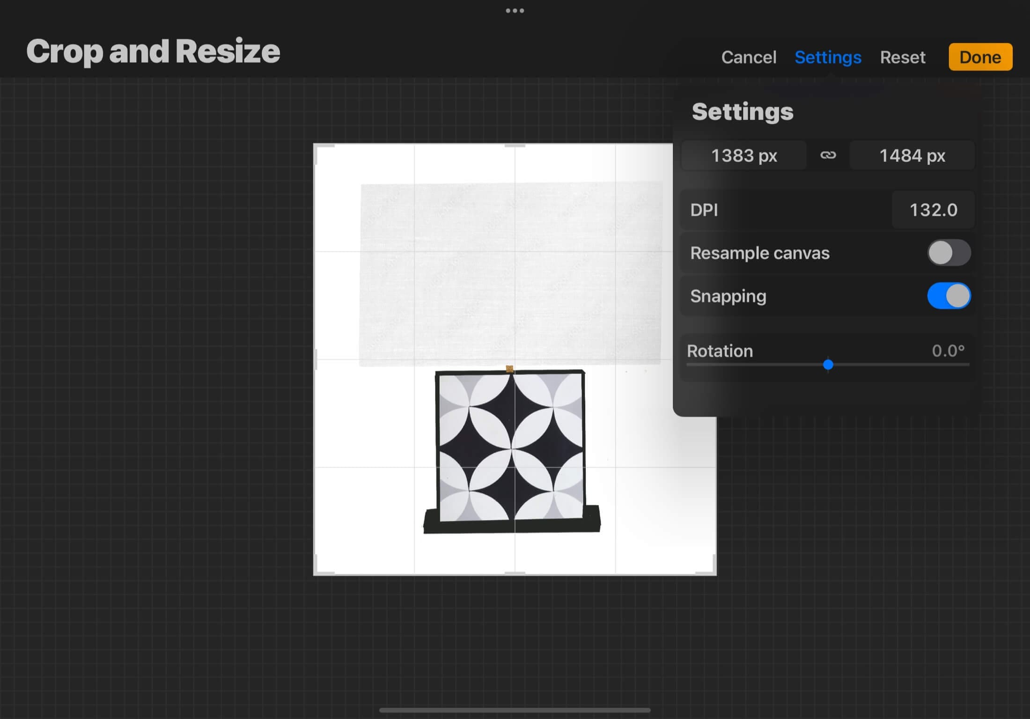Grab the top-left crop corner handle

[316, 147]
